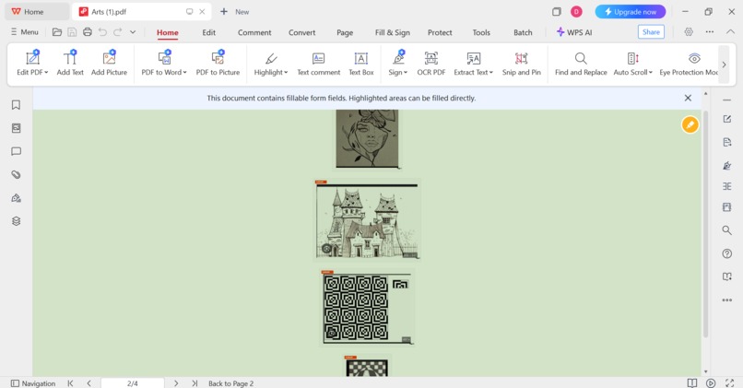Select the Add Text tool
This screenshot has height=388, width=743.
pos(70,64)
